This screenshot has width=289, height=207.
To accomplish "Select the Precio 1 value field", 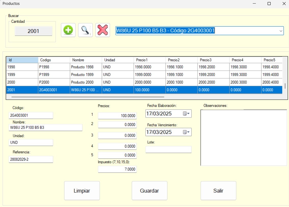I will (117, 115).
